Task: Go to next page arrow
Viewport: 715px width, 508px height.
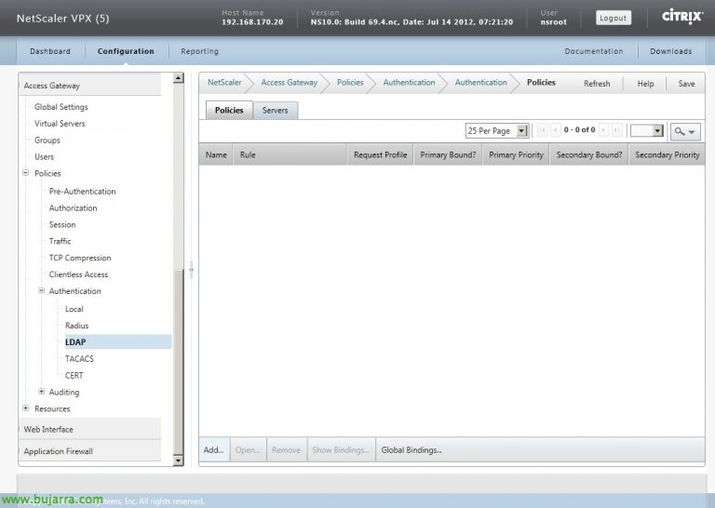Action: coord(603,130)
